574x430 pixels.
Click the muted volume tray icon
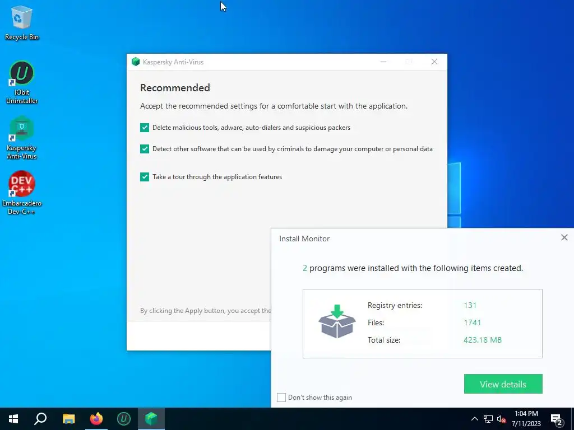[x=501, y=419]
